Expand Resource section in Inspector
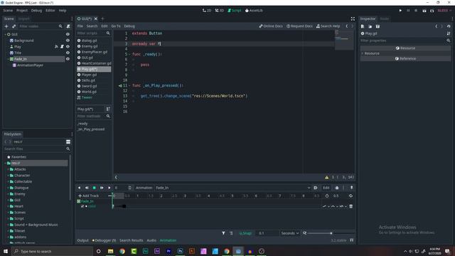 click(362, 53)
